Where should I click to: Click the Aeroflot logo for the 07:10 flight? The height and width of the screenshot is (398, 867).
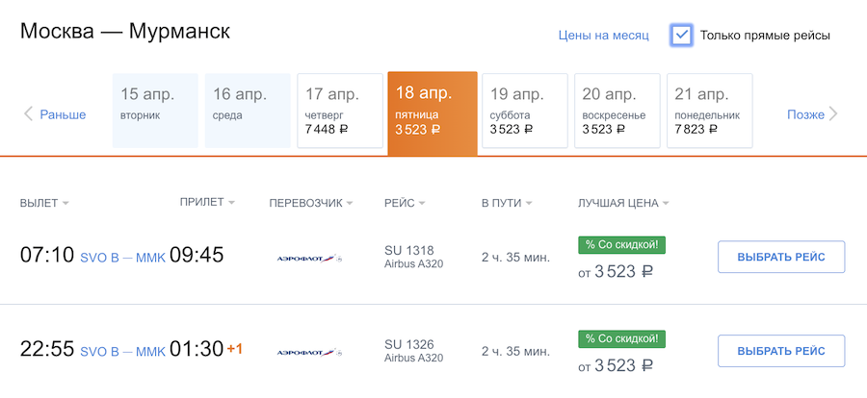point(309,258)
